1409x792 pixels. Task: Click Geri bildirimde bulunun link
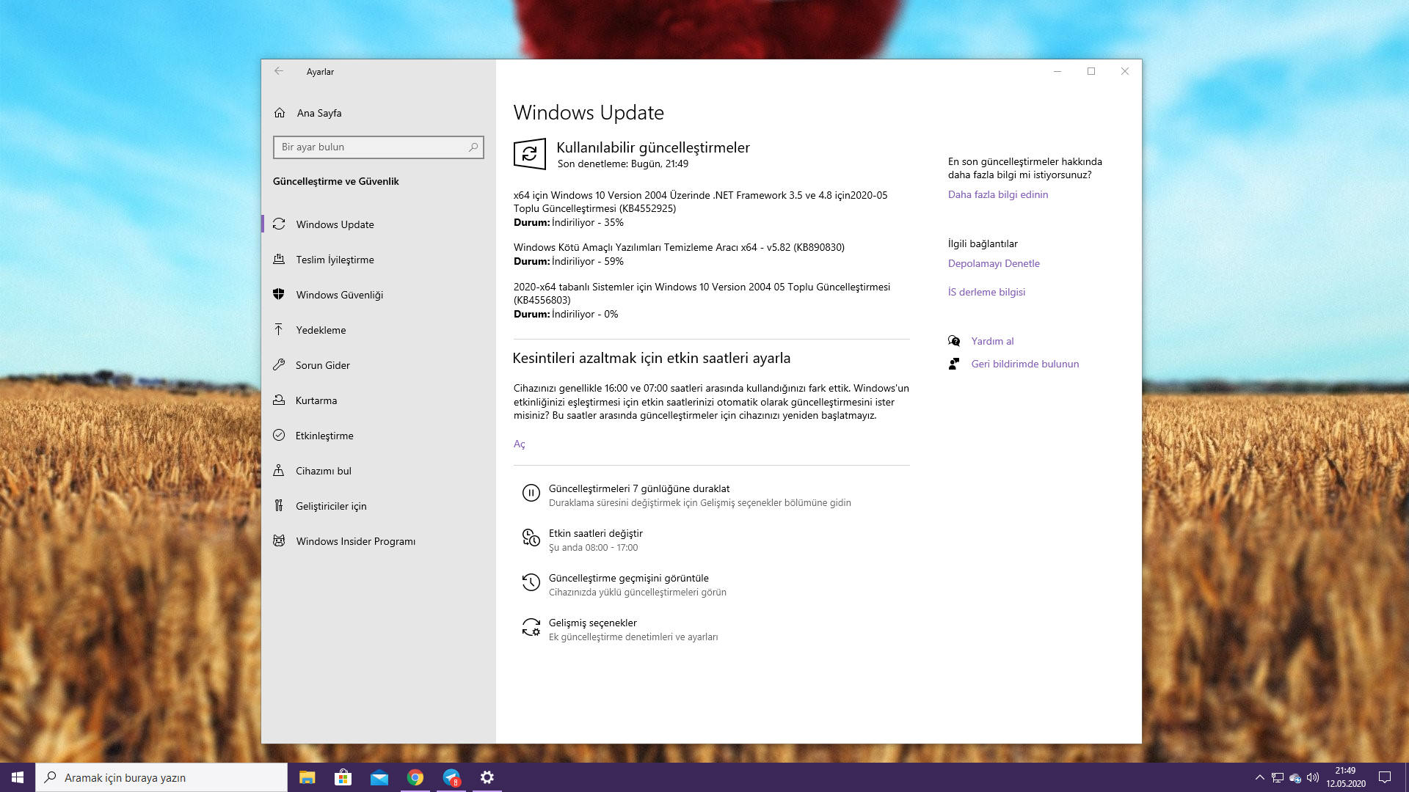coord(1024,364)
